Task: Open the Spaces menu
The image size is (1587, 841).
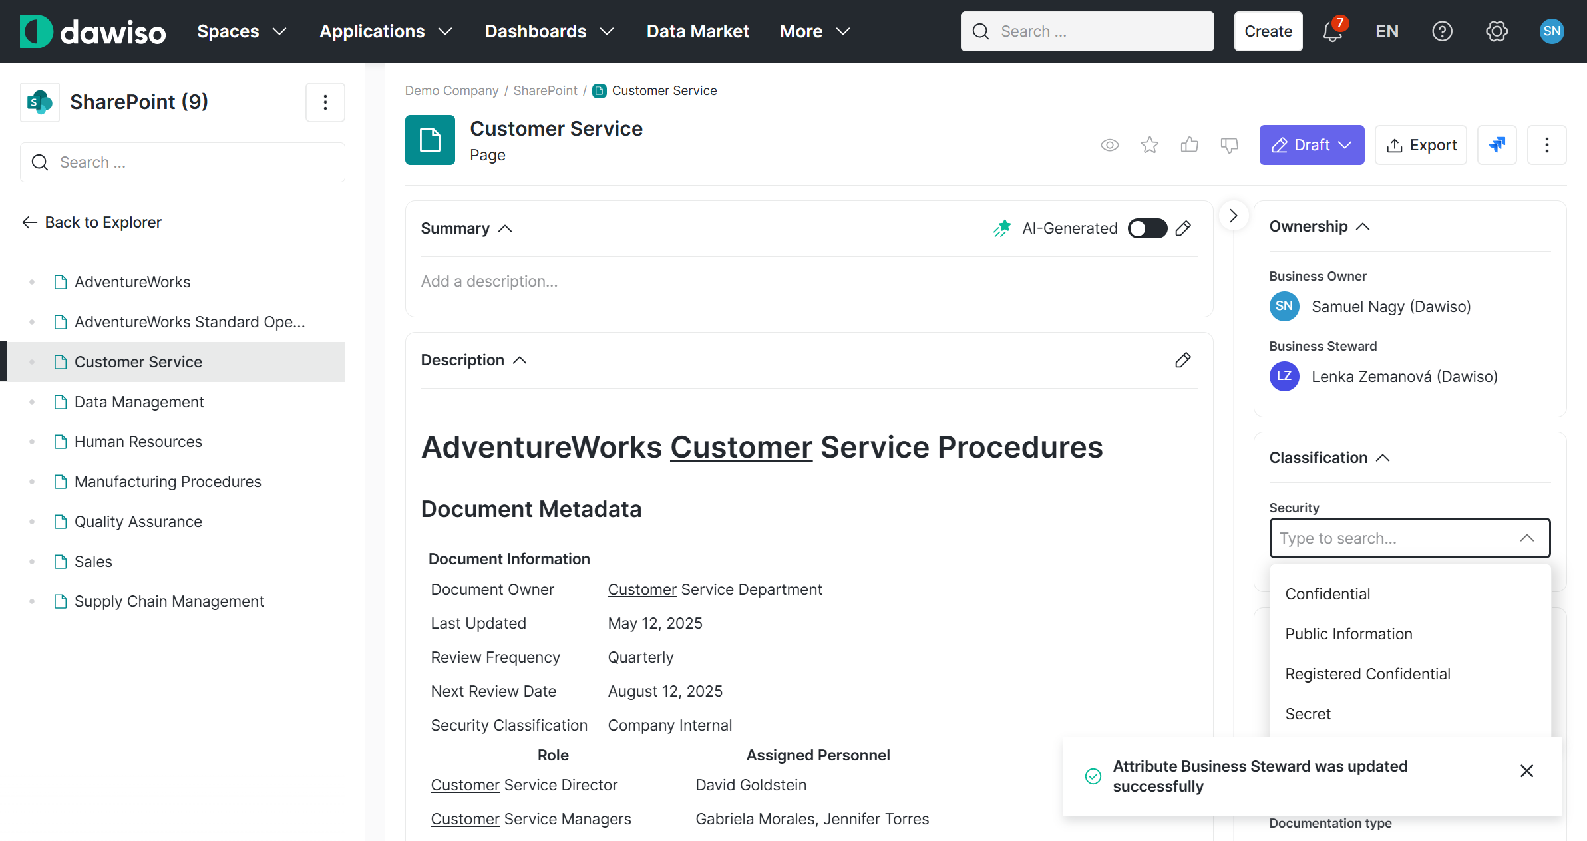Action: click(x=242, y=31)
